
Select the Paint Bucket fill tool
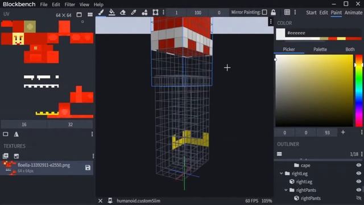point(112,13)
